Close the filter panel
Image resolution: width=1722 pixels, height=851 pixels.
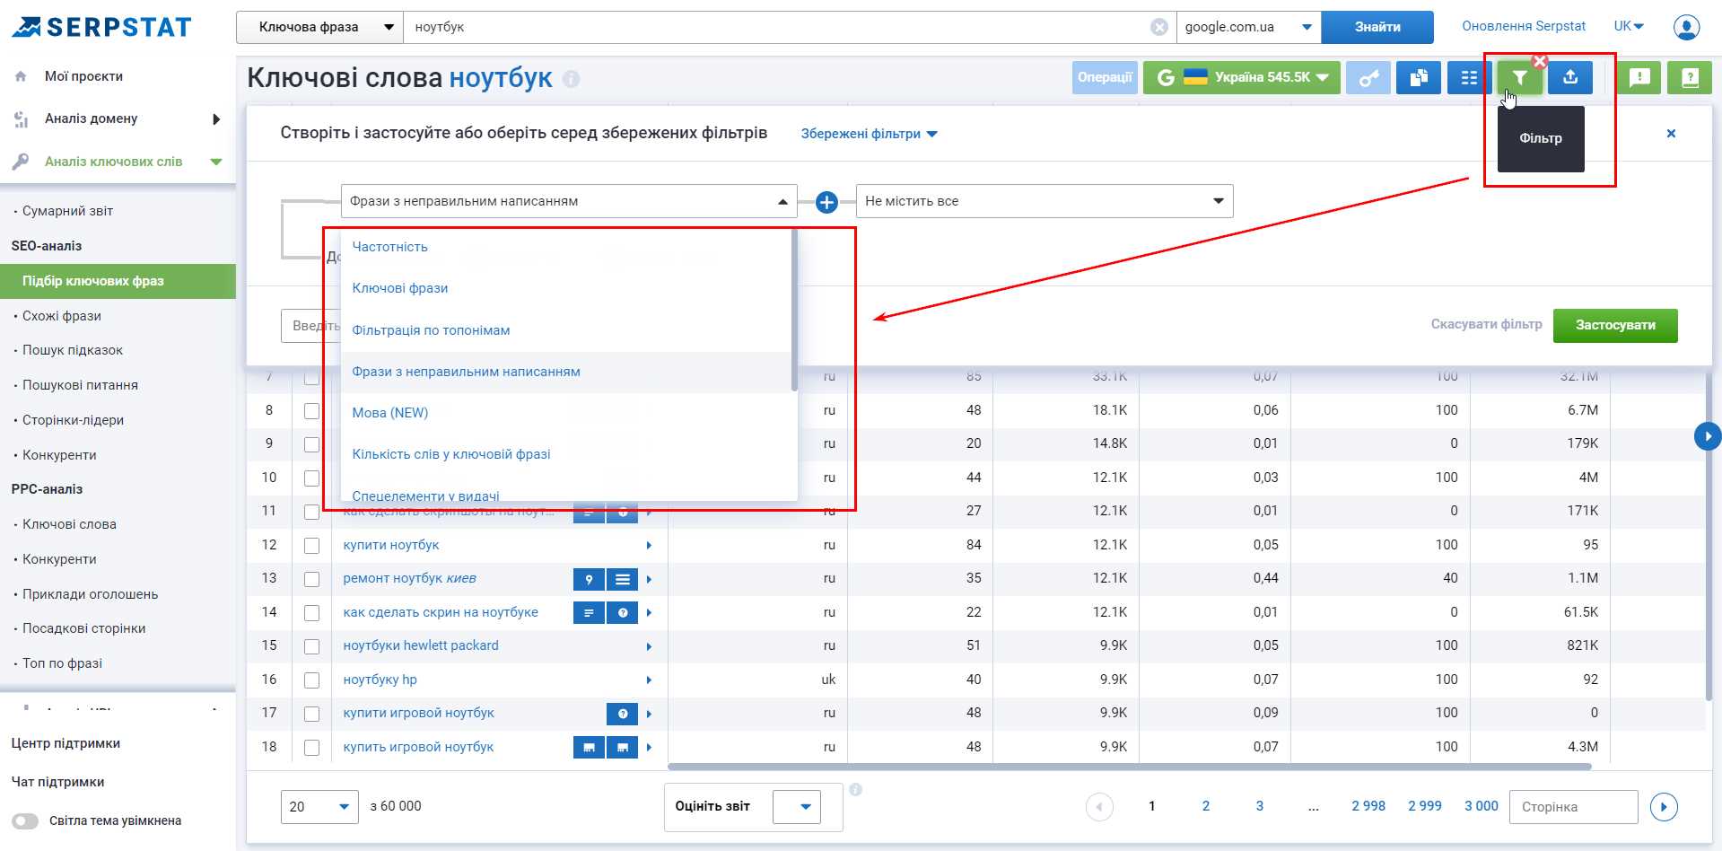(x=1671, y=134)
